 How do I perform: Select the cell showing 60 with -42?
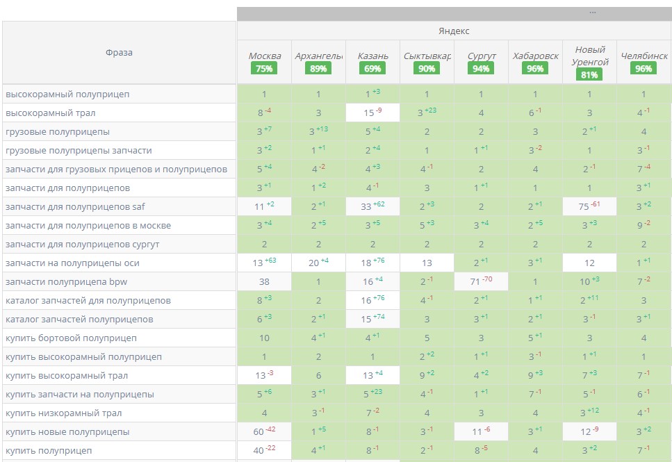pyautogui.click(x=264, y=432)
